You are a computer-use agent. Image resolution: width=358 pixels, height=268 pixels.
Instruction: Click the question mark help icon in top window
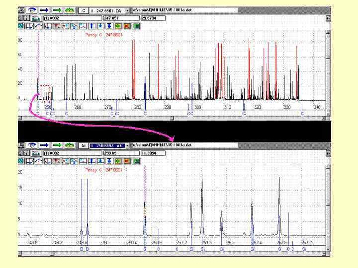[27, 18]
